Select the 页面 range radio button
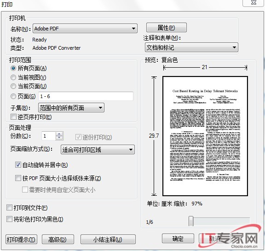Viewport: 265px width, 251px height. (13, 96)
